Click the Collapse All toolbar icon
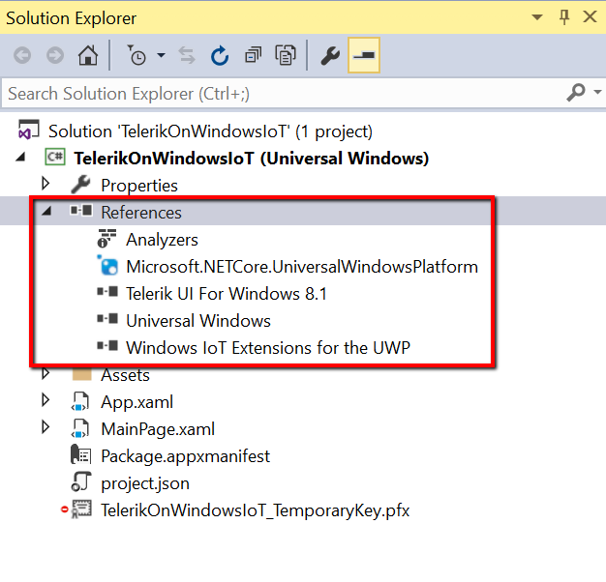 pos(253,56)
